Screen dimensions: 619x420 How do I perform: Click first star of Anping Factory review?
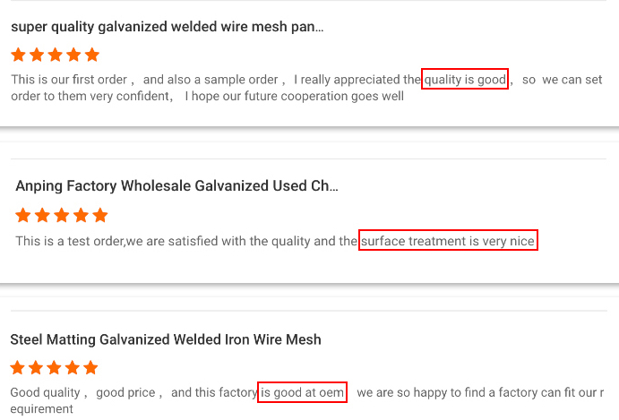point(24,215)
